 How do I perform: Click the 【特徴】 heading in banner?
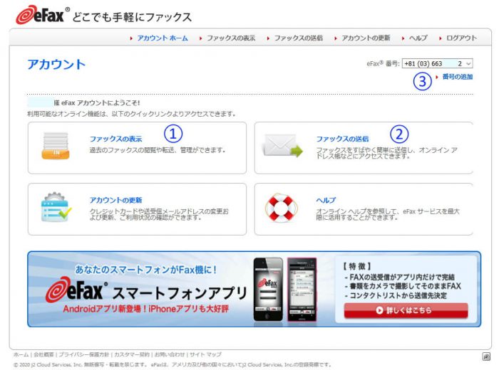pyautogui.click(x=357, y=266)
